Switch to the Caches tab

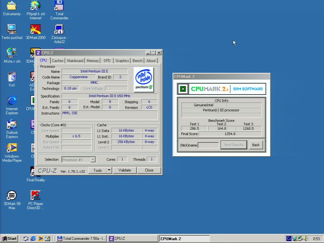pos(58,61)
